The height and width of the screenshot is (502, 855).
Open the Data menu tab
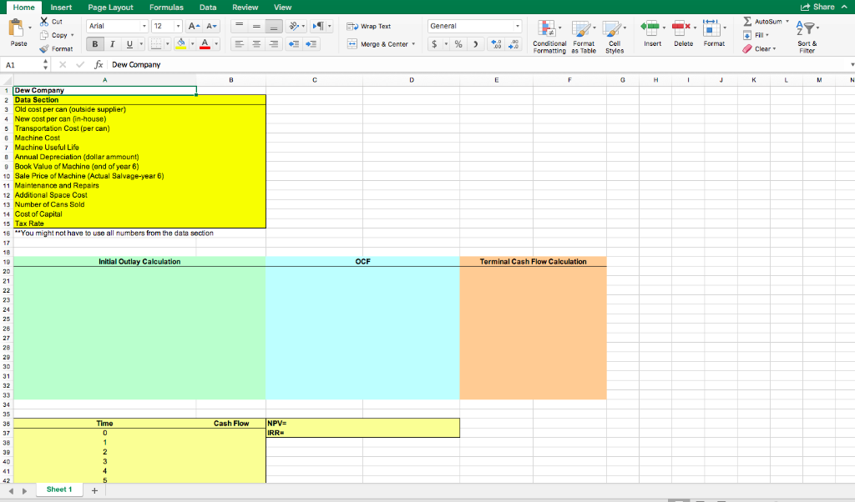coord(207,7)
